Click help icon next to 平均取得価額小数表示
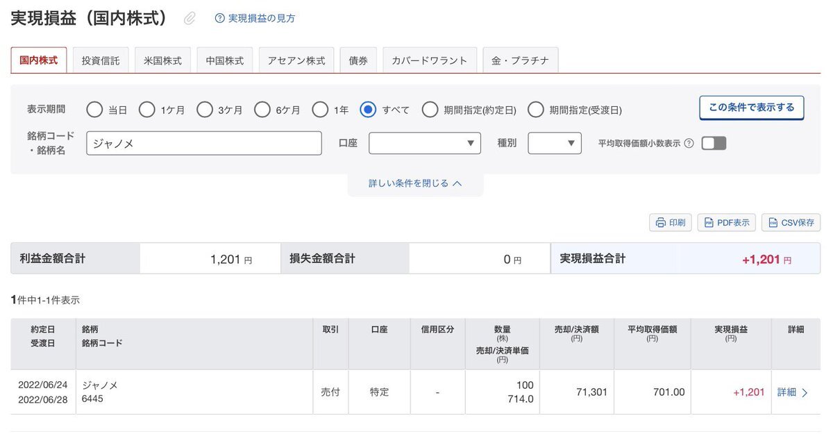 (x=689, y=144)
